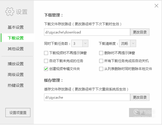This screenshot has height=125, width=162.
Task: Click the settings gear icon
Action: click(x=10, y=12)
